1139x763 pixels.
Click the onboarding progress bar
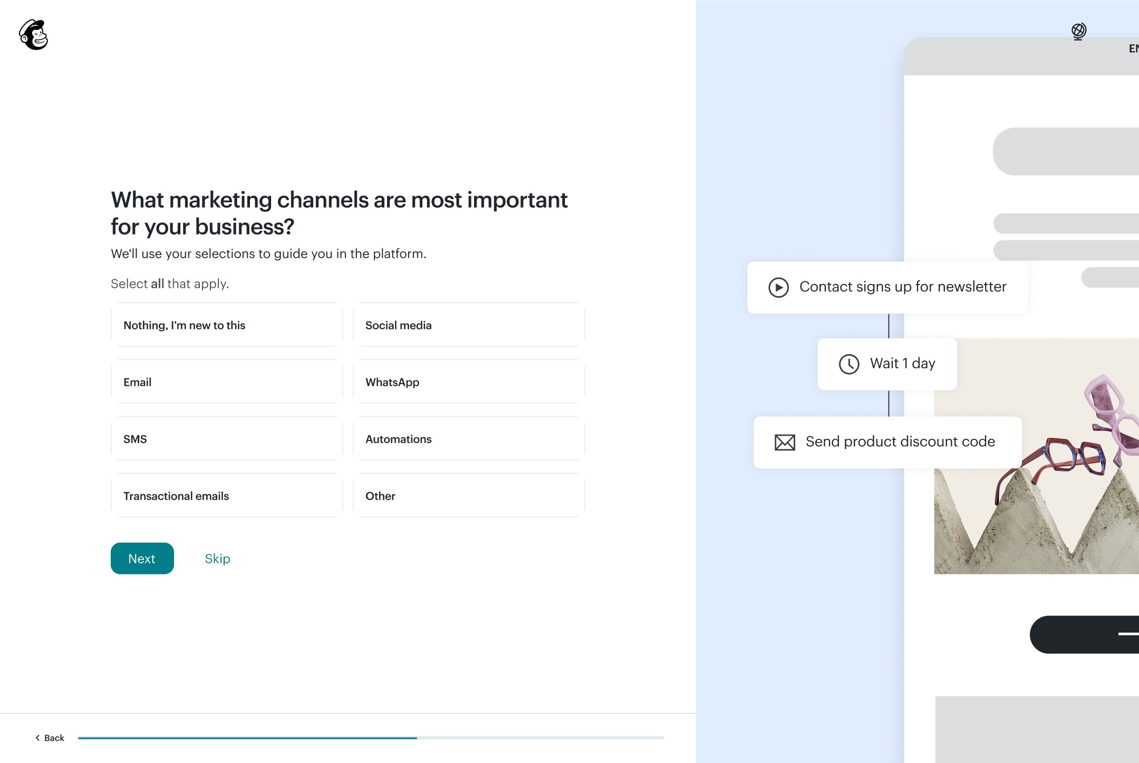371,738
